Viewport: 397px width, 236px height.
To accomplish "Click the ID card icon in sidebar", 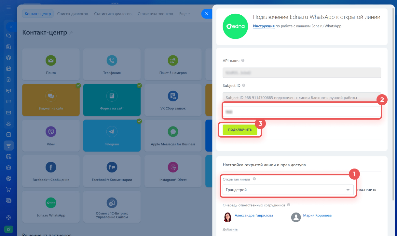I will [9, 200].
